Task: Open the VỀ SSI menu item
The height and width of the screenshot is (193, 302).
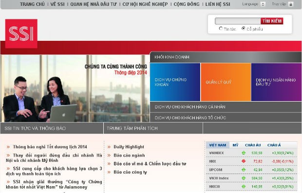Action: pos(57,4)
